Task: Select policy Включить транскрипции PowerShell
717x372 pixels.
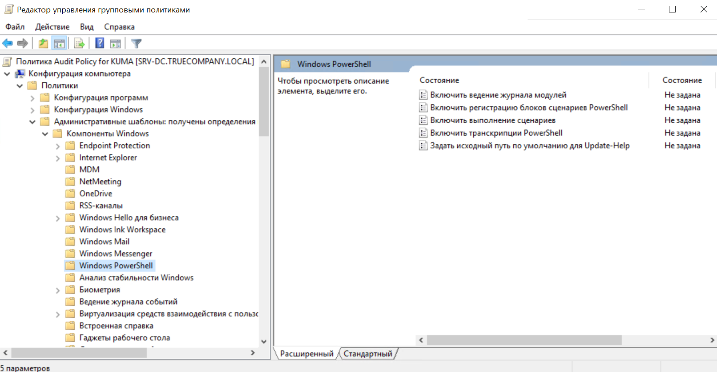Action: pyautogui.click(x=496, y=133)
